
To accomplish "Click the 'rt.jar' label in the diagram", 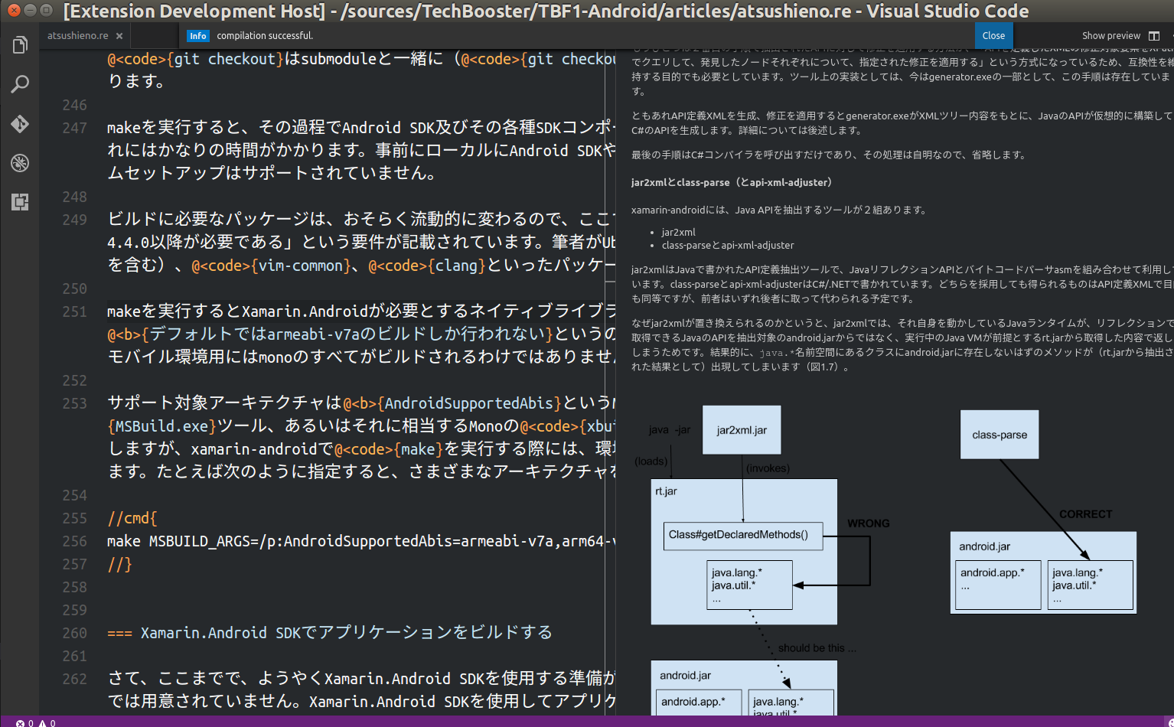I will coord(666,491).
